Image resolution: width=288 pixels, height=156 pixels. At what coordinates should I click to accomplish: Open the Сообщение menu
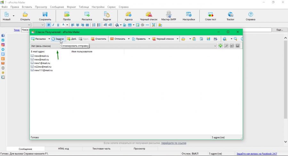click(57, 7)
